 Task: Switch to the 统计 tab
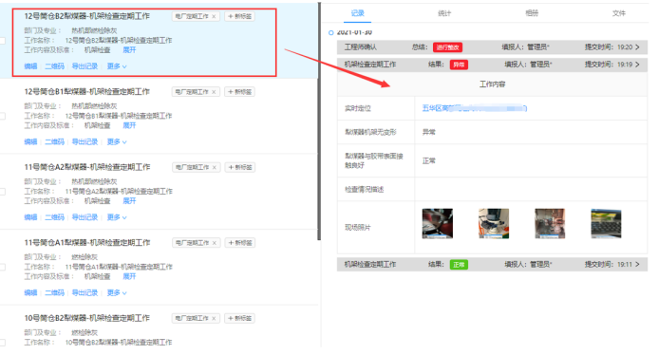tap(444, 13)
